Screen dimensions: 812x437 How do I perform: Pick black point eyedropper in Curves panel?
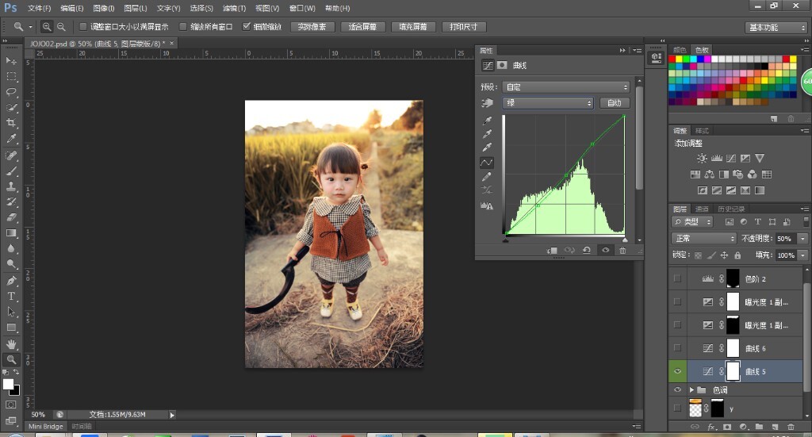point(487,121)
